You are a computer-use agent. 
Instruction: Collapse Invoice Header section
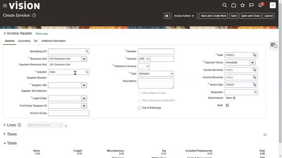pyautogui.click(x=4, y=33)
